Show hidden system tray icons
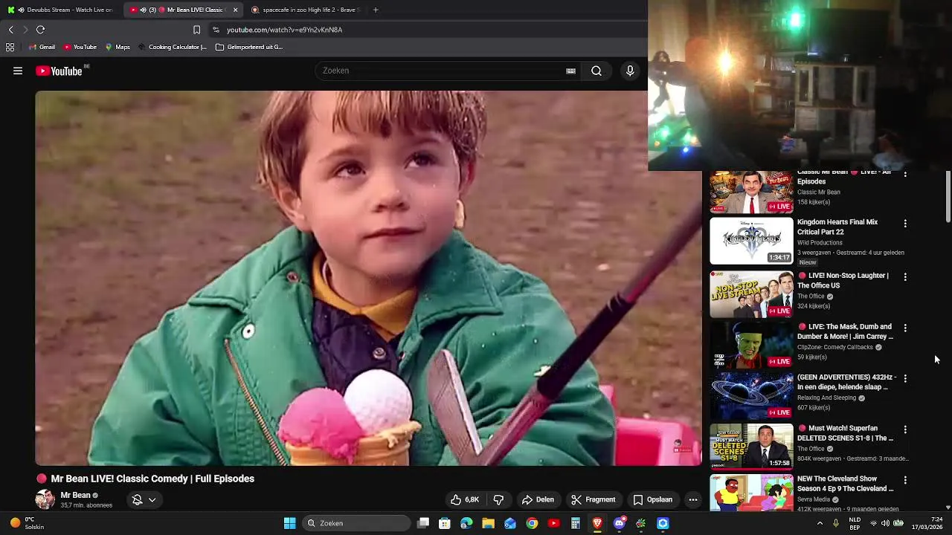 click(x=820, y=523)
